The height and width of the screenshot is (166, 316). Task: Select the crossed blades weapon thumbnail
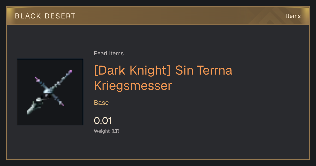tap(50, 92)
